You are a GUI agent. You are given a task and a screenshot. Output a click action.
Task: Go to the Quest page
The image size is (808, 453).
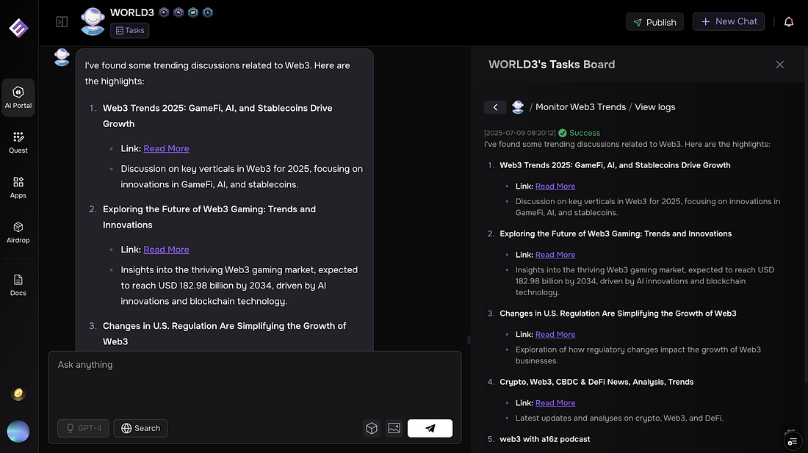[18, 142]
